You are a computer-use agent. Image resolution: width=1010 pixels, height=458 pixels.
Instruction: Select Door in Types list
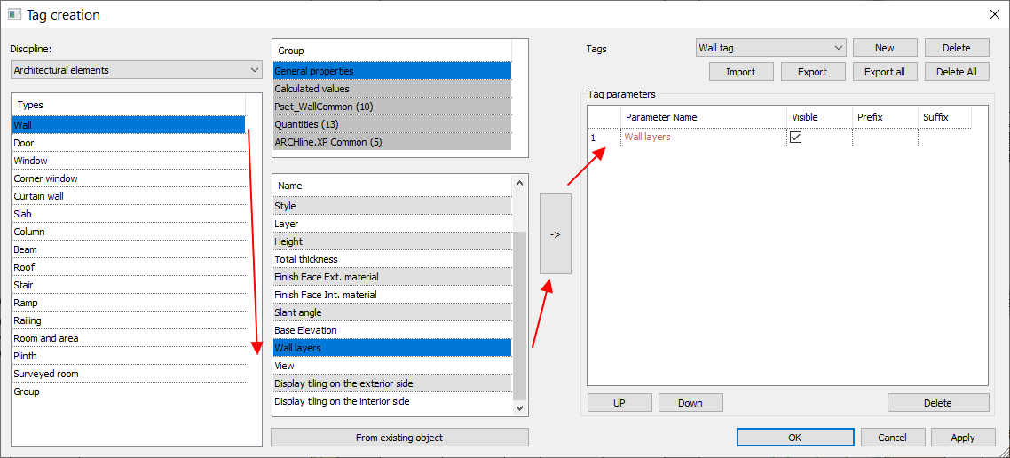click(129, 143)
